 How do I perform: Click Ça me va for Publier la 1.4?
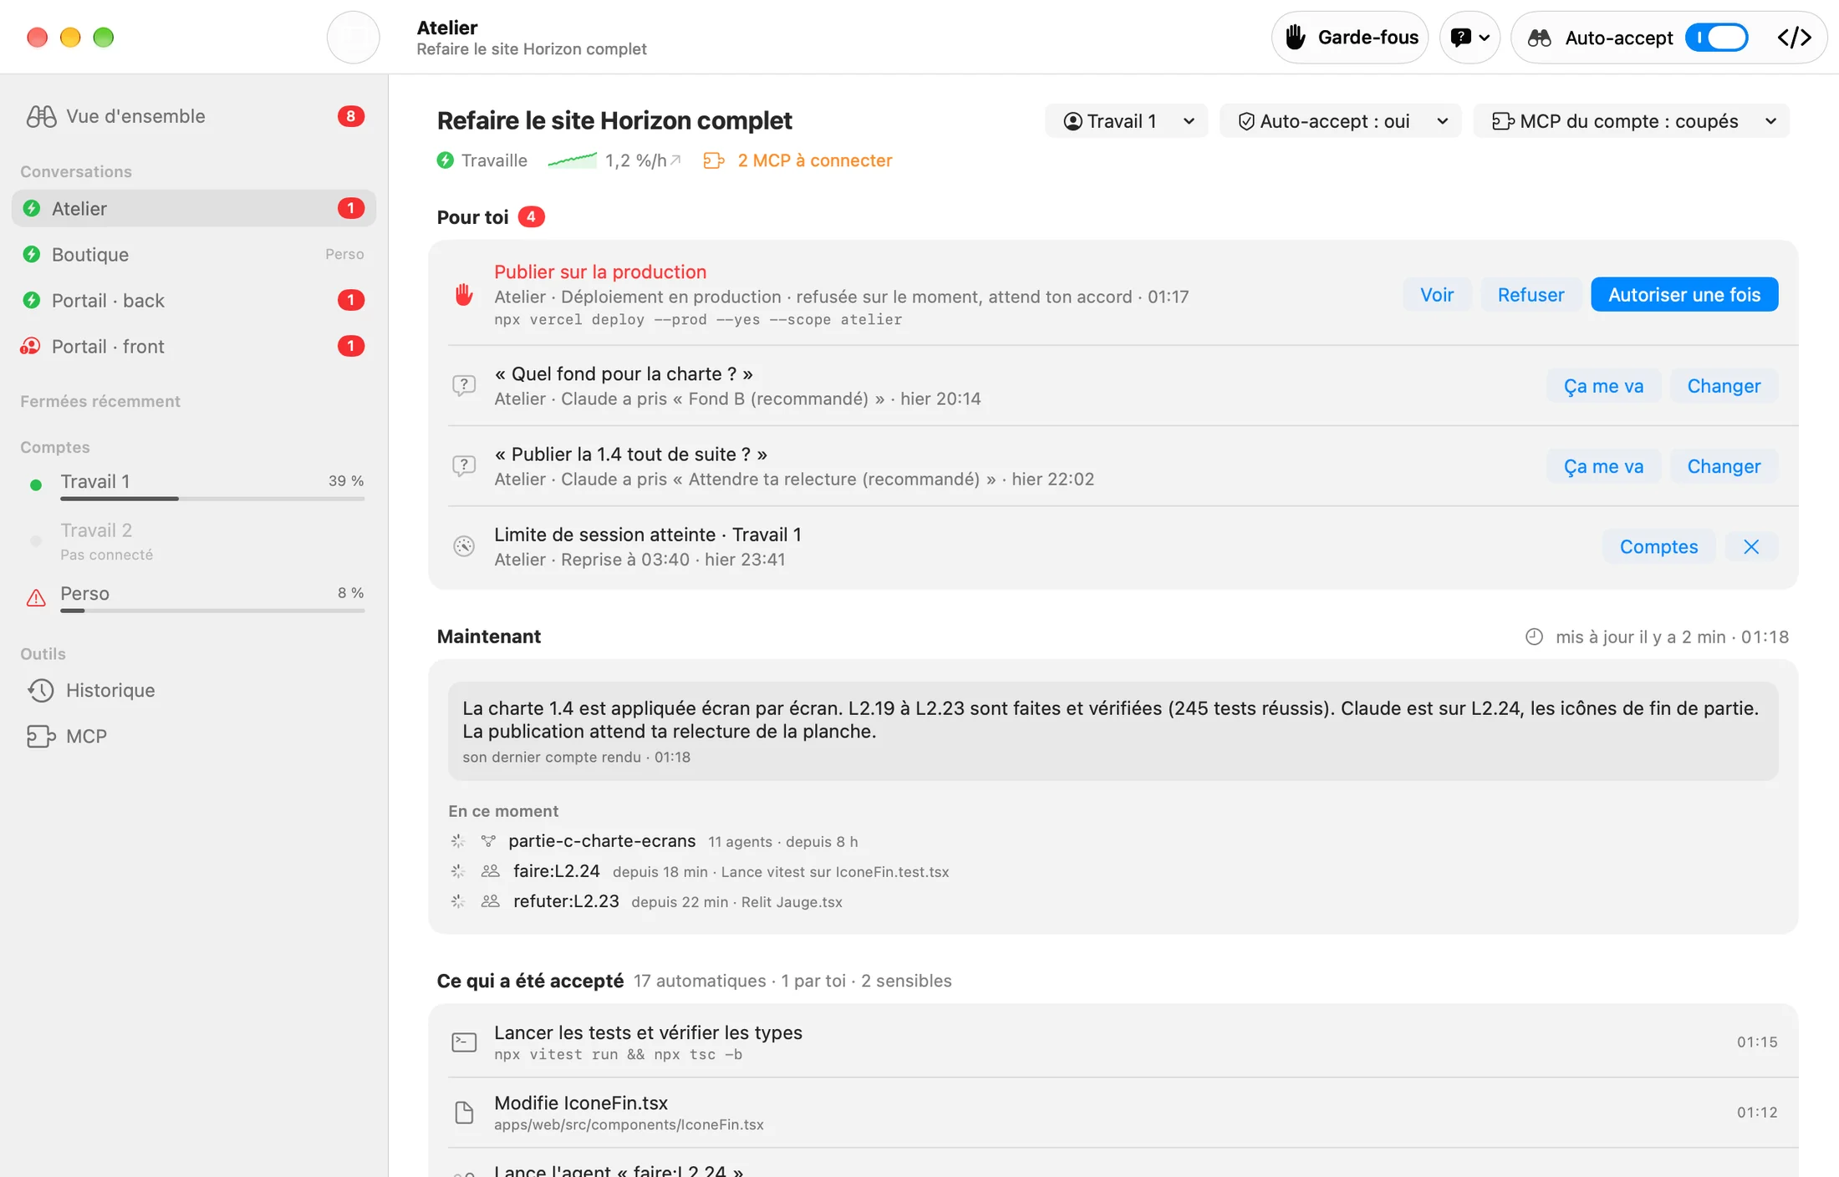pos(1603,465)
